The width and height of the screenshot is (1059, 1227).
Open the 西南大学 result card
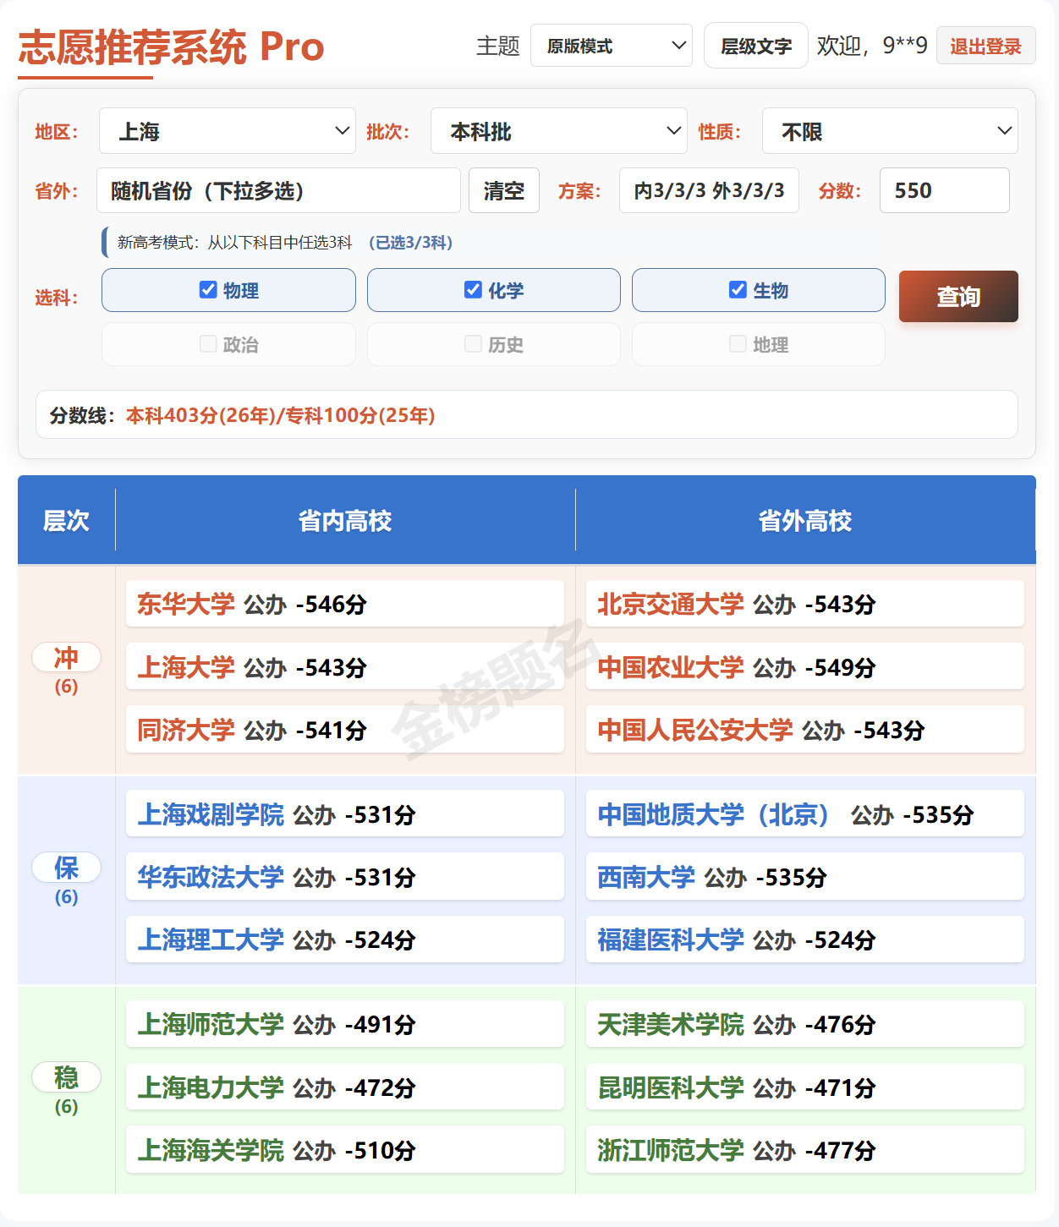805,876
